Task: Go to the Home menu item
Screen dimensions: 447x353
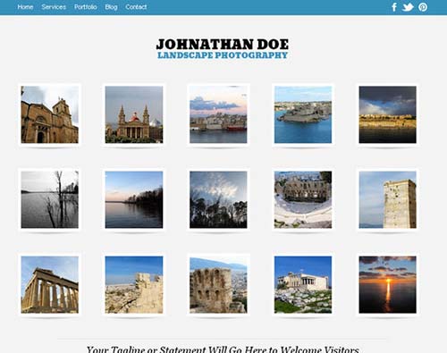Action: coord(25,7)
